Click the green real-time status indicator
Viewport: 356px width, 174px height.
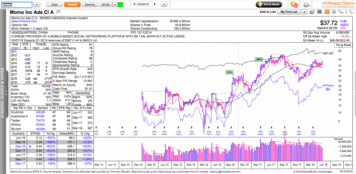click(x=121, y=5)
